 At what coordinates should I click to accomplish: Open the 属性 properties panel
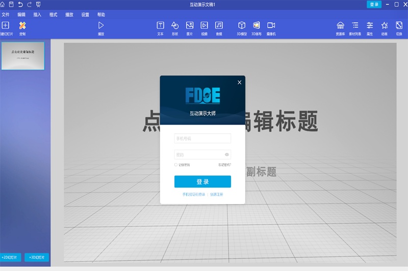370,28
